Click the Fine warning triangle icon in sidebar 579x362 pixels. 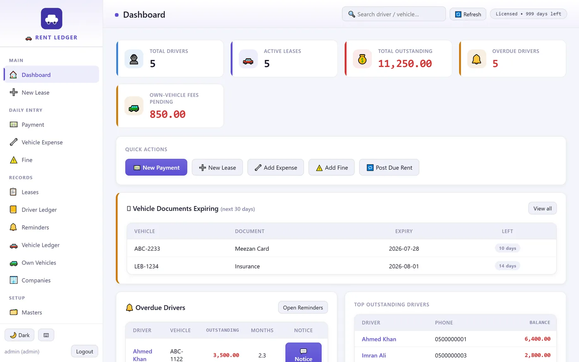point(14,160)
